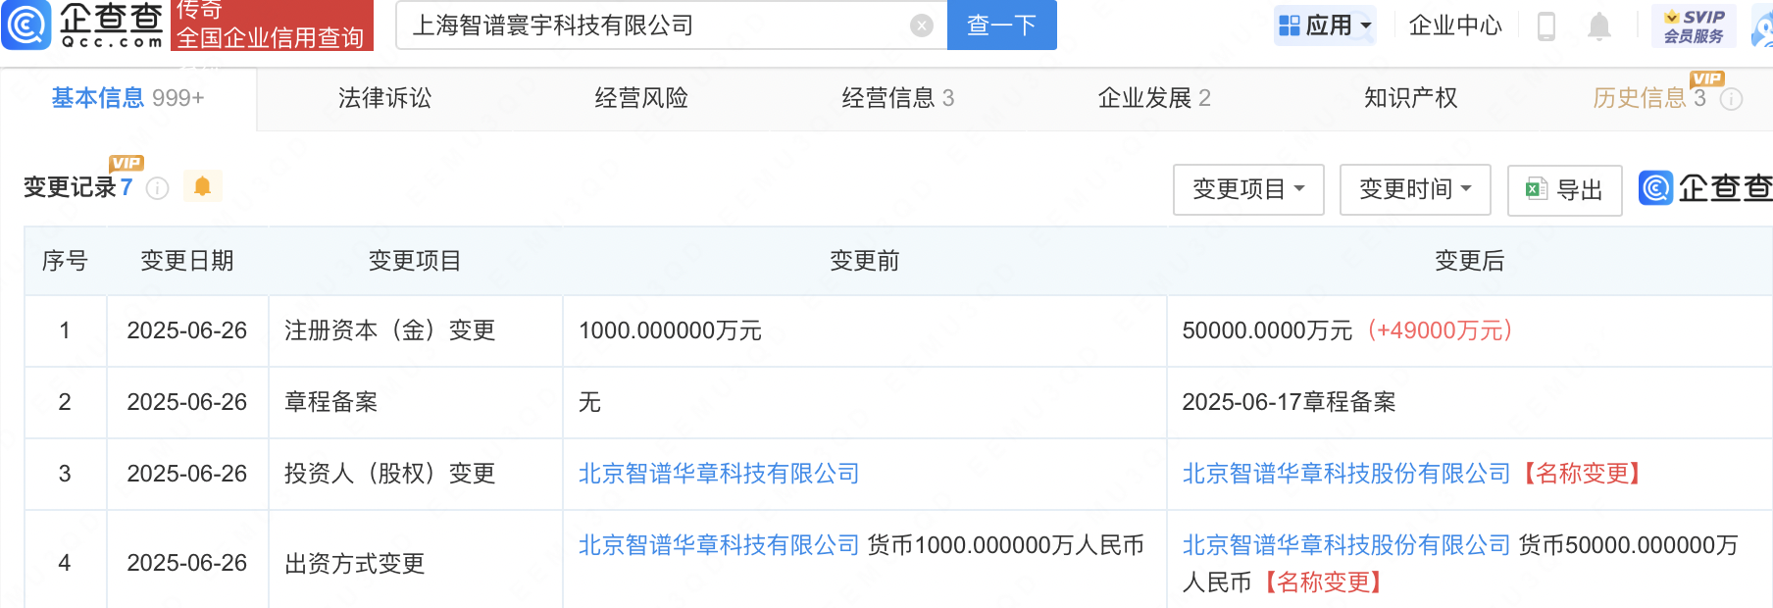Switch to the 法律诉讼 tab
The height and width of the screenshot is (608, 1773).
384,98
